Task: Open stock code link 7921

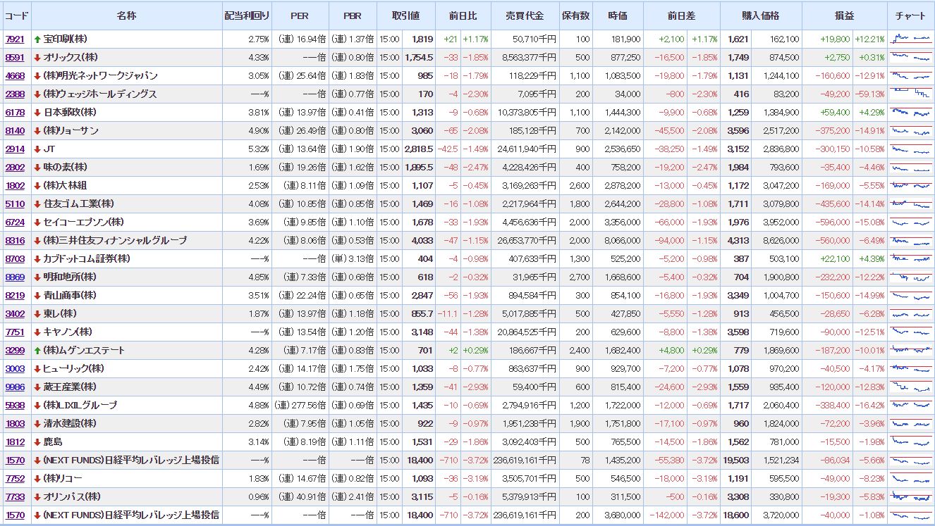Action: point(15,39)
